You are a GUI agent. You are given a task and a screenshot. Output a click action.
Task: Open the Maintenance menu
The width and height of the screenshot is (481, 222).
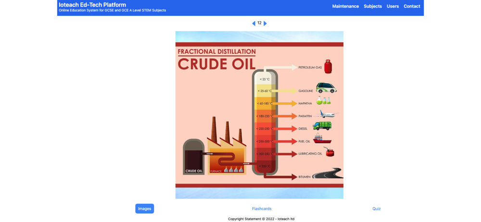point(345,6)
